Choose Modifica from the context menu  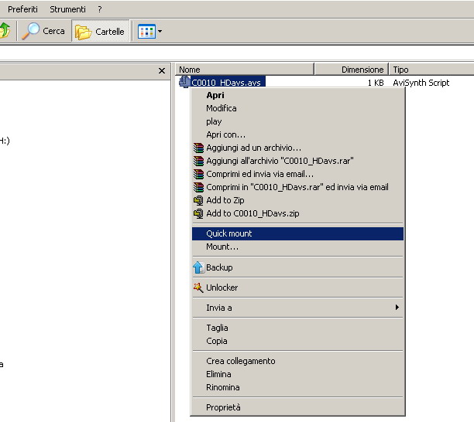pos(297,108)
